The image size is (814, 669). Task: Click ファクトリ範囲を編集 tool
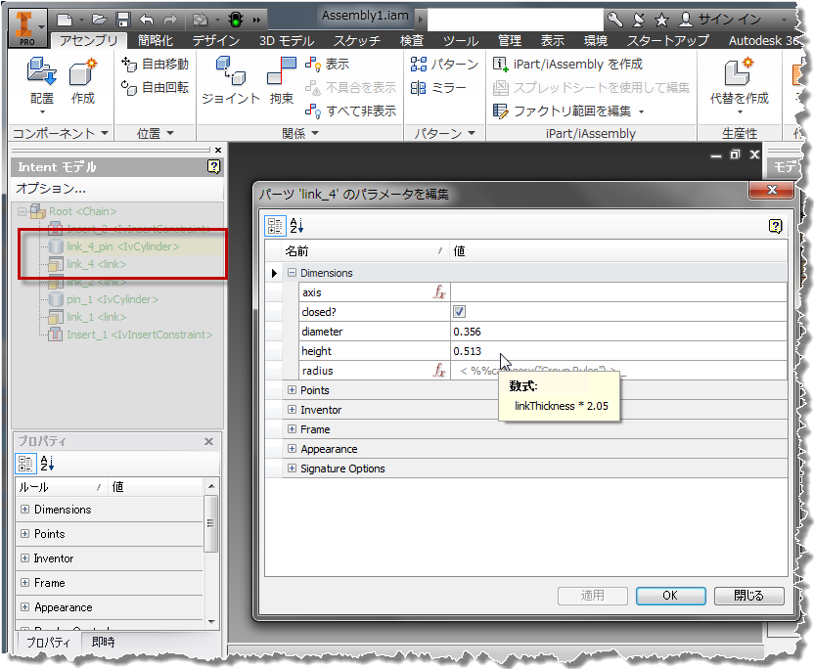coord(567,111)
